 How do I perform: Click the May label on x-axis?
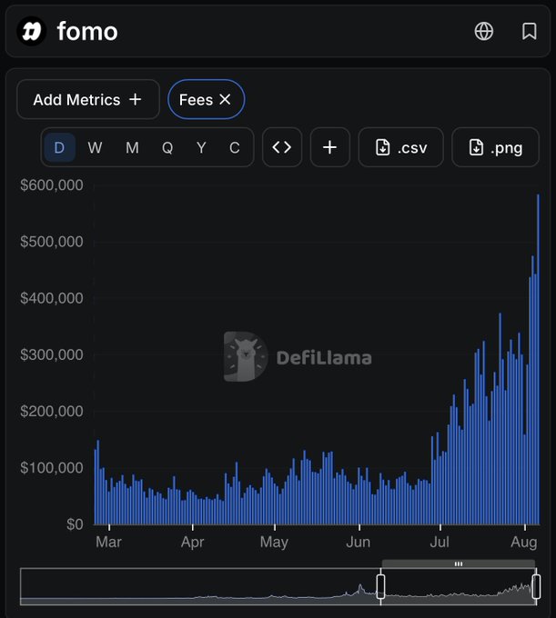[274, 543]
